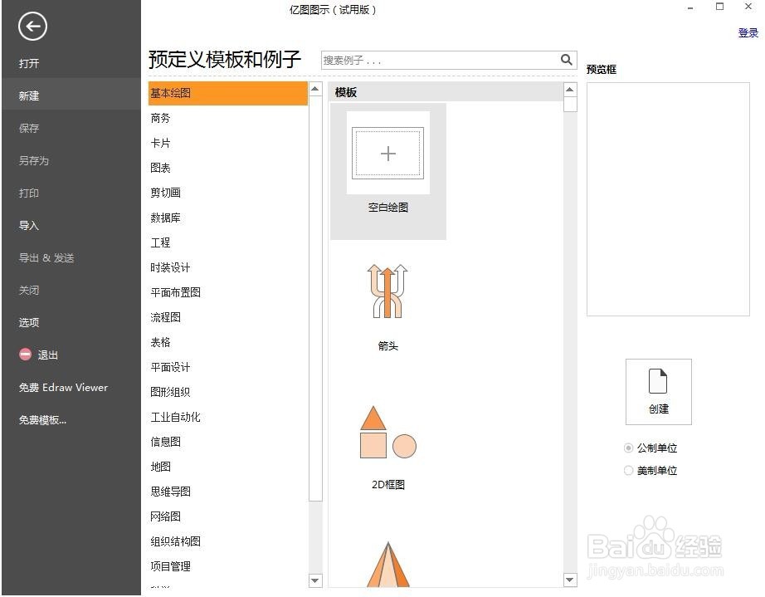Click the 登录 login link

coord(748,32)
